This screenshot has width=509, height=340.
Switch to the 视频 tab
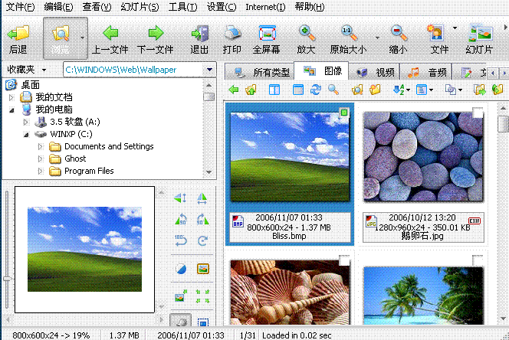[373, 72]
